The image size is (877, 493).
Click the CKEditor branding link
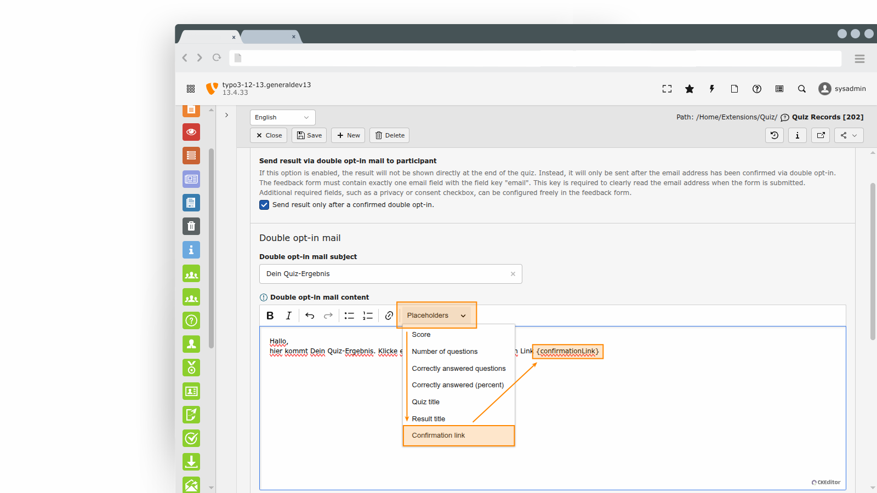[x=826, y=483]
